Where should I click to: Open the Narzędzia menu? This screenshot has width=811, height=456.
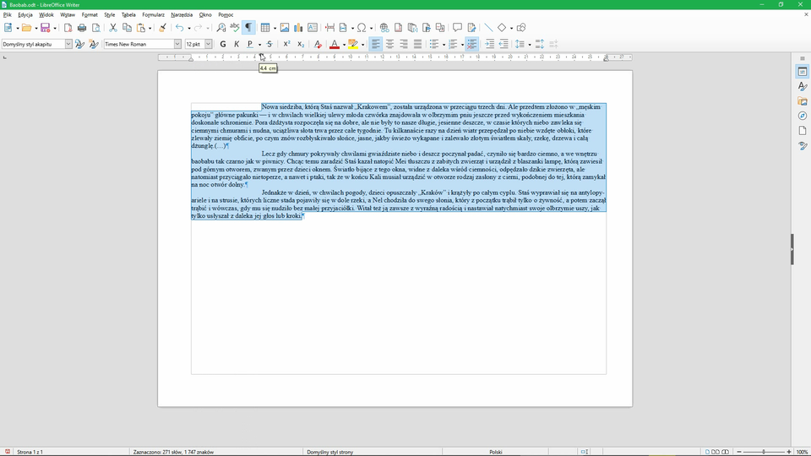[x=181, y=14]
